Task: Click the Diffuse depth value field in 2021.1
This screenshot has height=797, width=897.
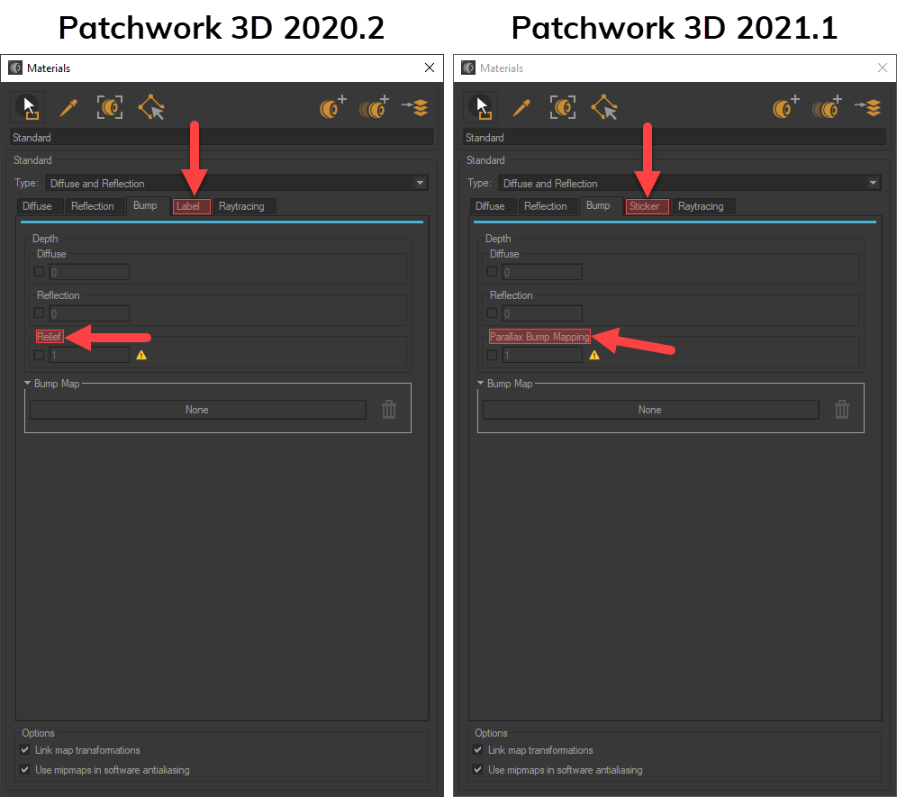Action: pyautogui.click(x=542, y=272)
